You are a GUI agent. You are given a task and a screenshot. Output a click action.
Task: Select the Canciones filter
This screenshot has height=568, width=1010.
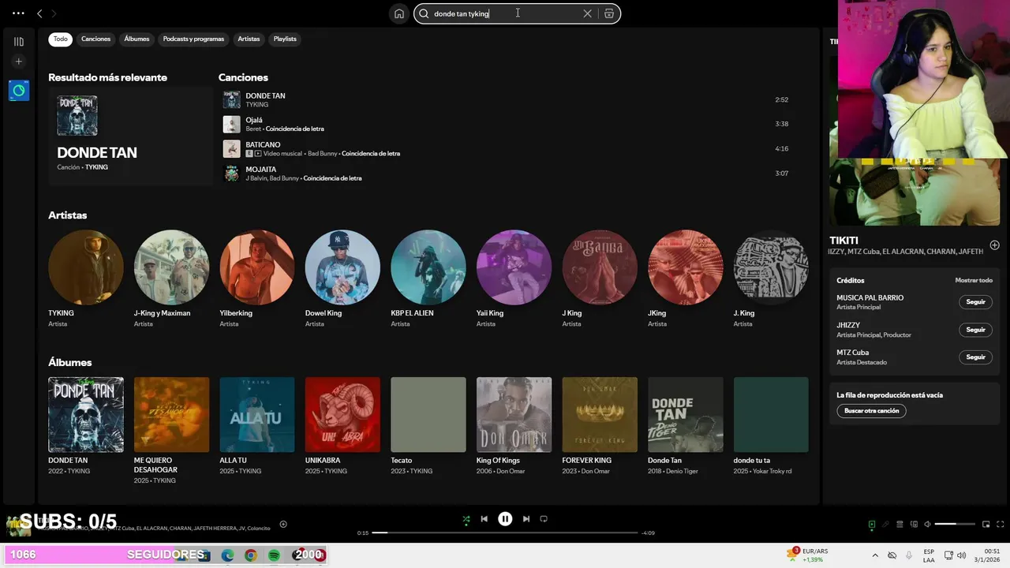pyautogui.click(x=96, y=39)
